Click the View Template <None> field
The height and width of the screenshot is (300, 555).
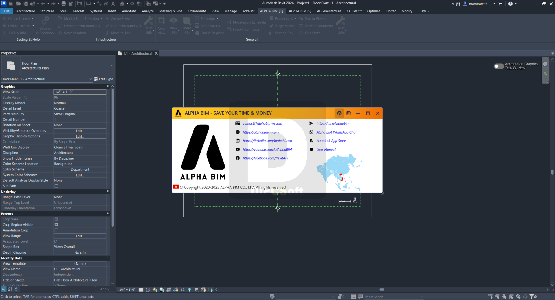[80, 264]
